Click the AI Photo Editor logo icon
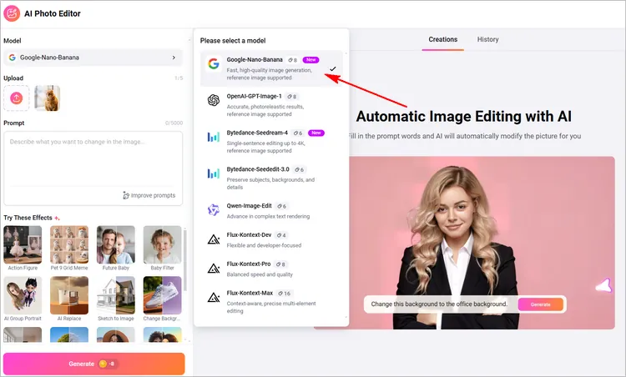 tap(13, 13)
